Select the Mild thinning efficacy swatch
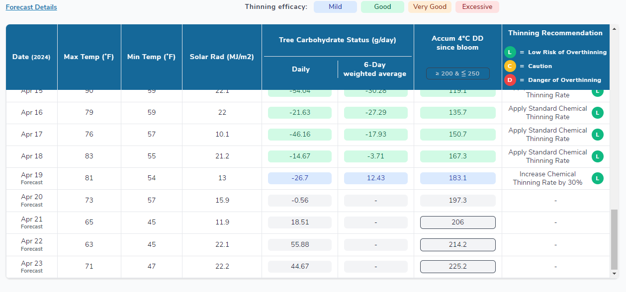Viewport: 626px width, 292px height. [x=335, y=7]
